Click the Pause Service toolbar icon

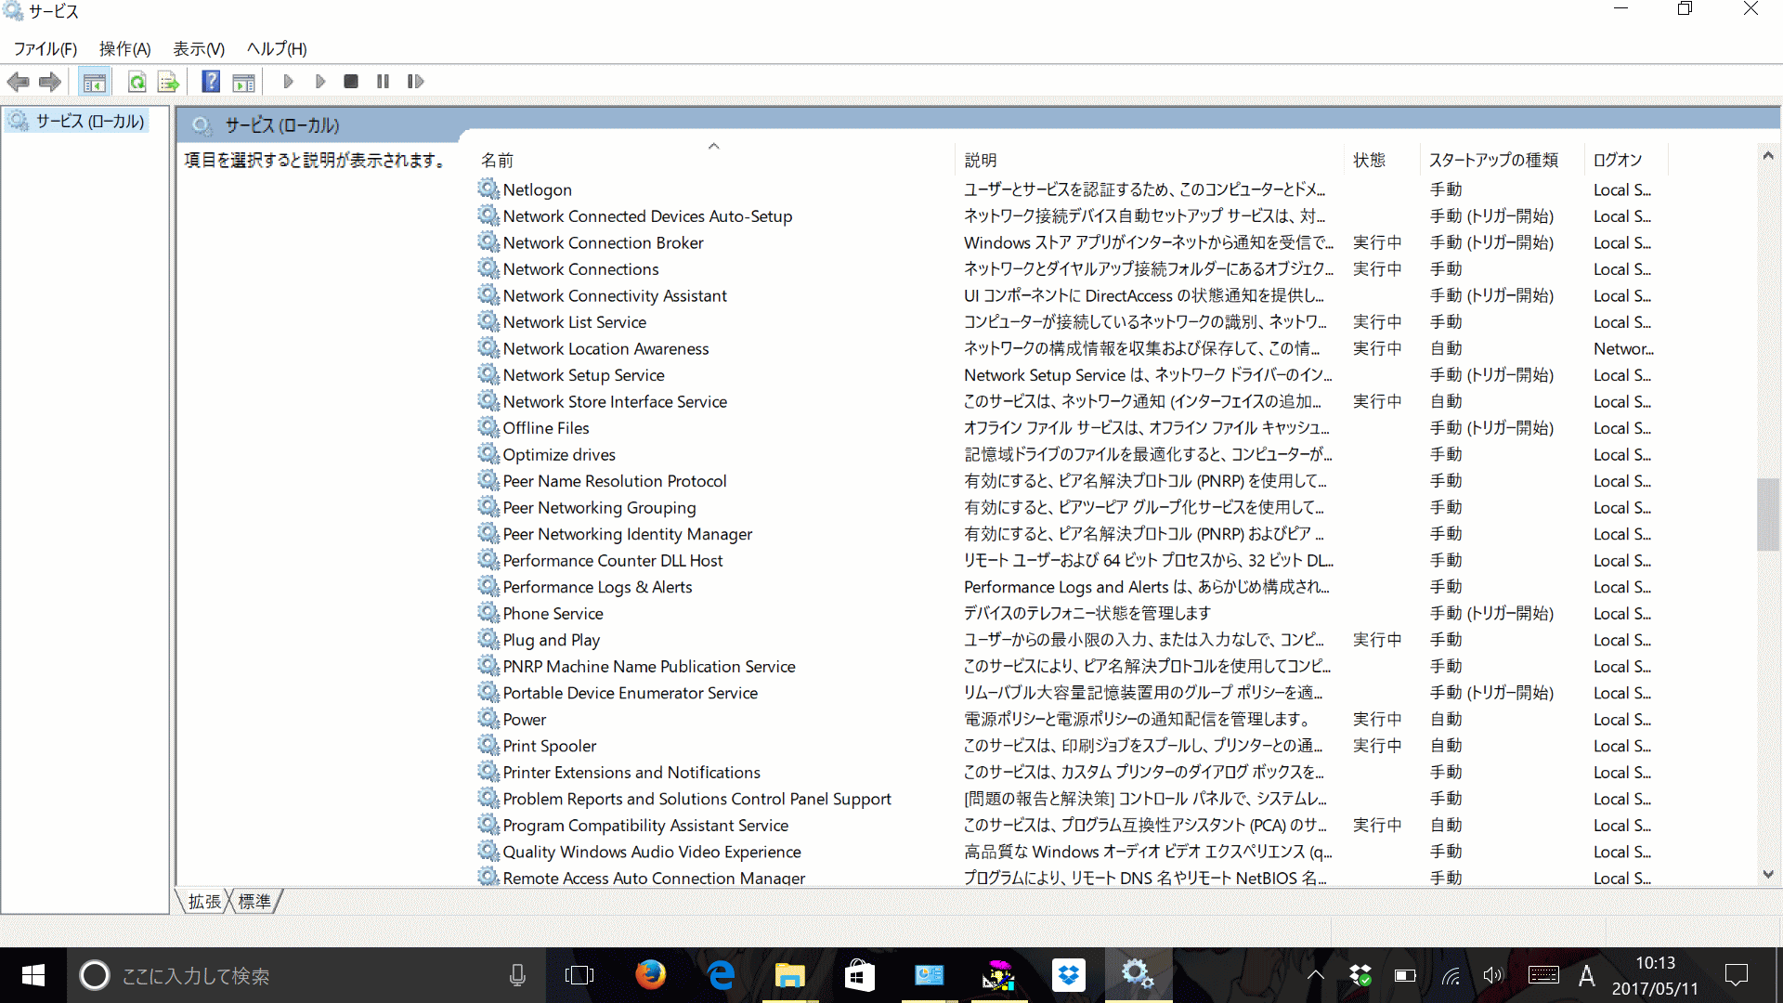coord(384,81)
